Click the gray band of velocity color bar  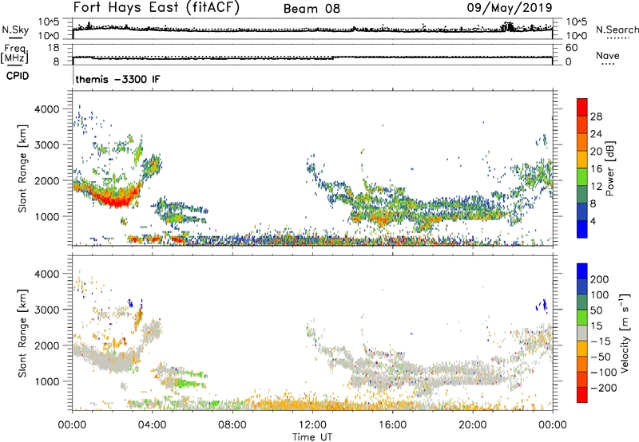(x=582, y=333)
